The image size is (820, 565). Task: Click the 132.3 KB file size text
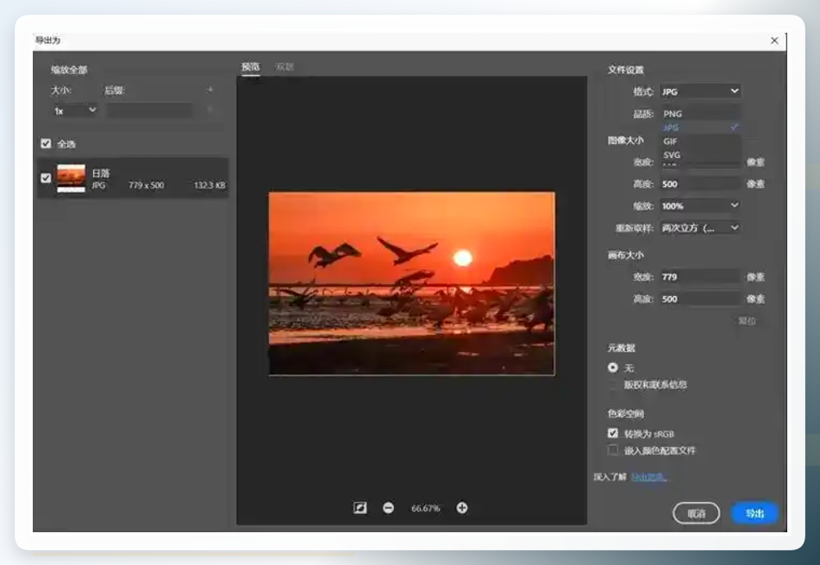pyautogui.click(x=210, y=185)
